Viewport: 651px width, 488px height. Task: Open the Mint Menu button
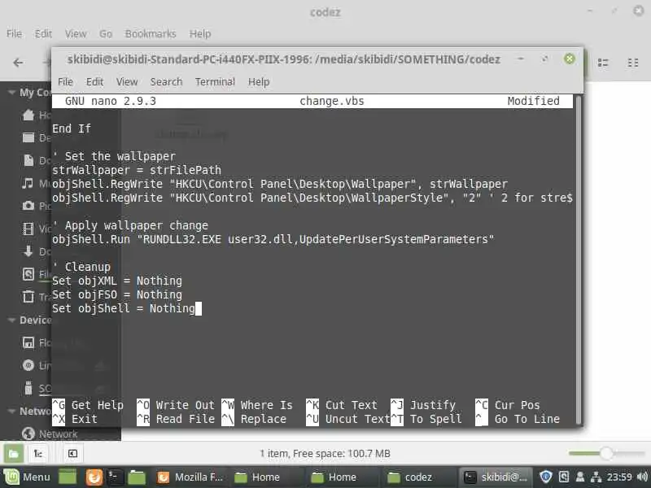[28, 477]
